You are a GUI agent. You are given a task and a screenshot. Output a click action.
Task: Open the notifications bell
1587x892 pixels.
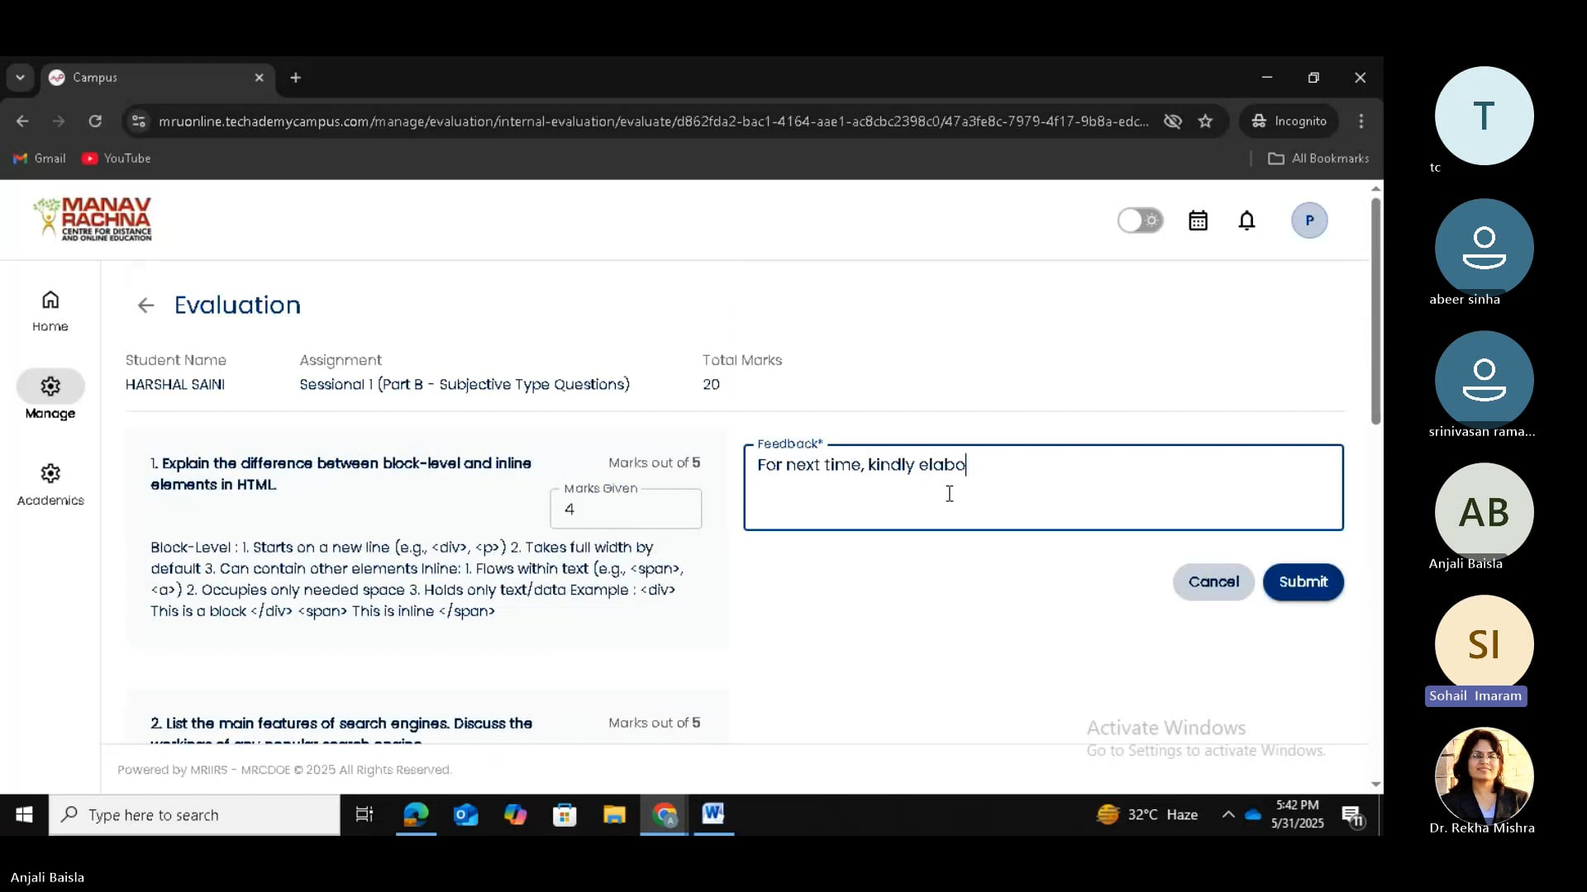coord(1246,221)
